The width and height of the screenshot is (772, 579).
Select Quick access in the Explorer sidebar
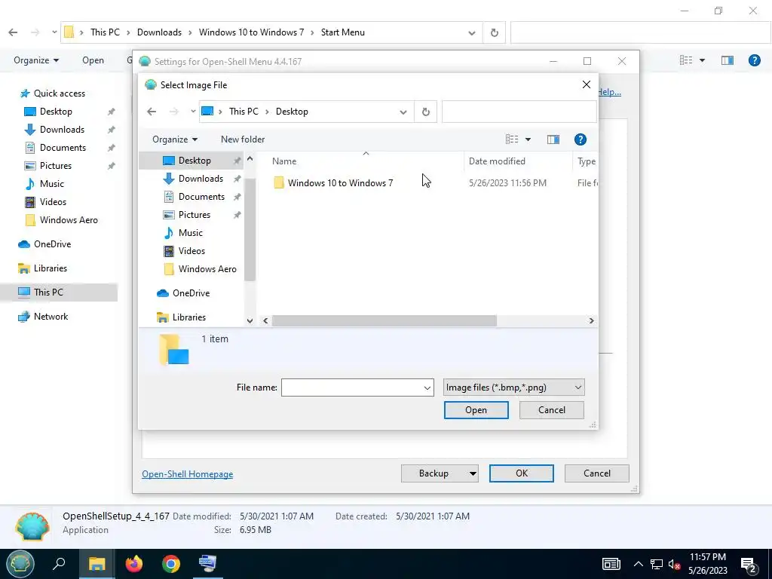point(59,93)
